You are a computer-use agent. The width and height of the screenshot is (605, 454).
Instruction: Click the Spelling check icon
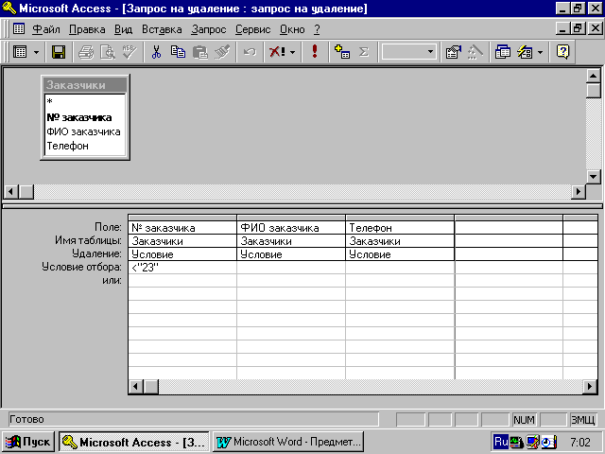pyautogui.click(x=130, y=52)
